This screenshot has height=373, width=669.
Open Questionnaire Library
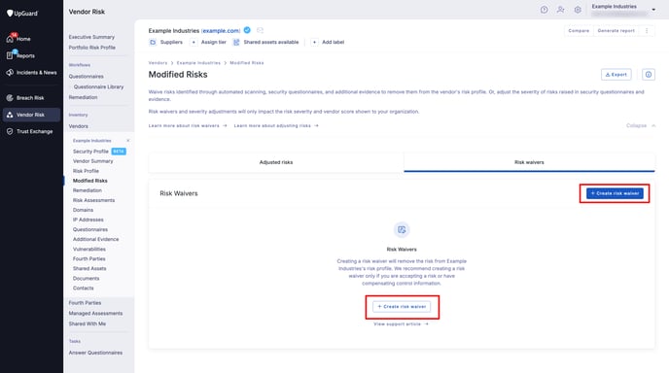(98, 86)
